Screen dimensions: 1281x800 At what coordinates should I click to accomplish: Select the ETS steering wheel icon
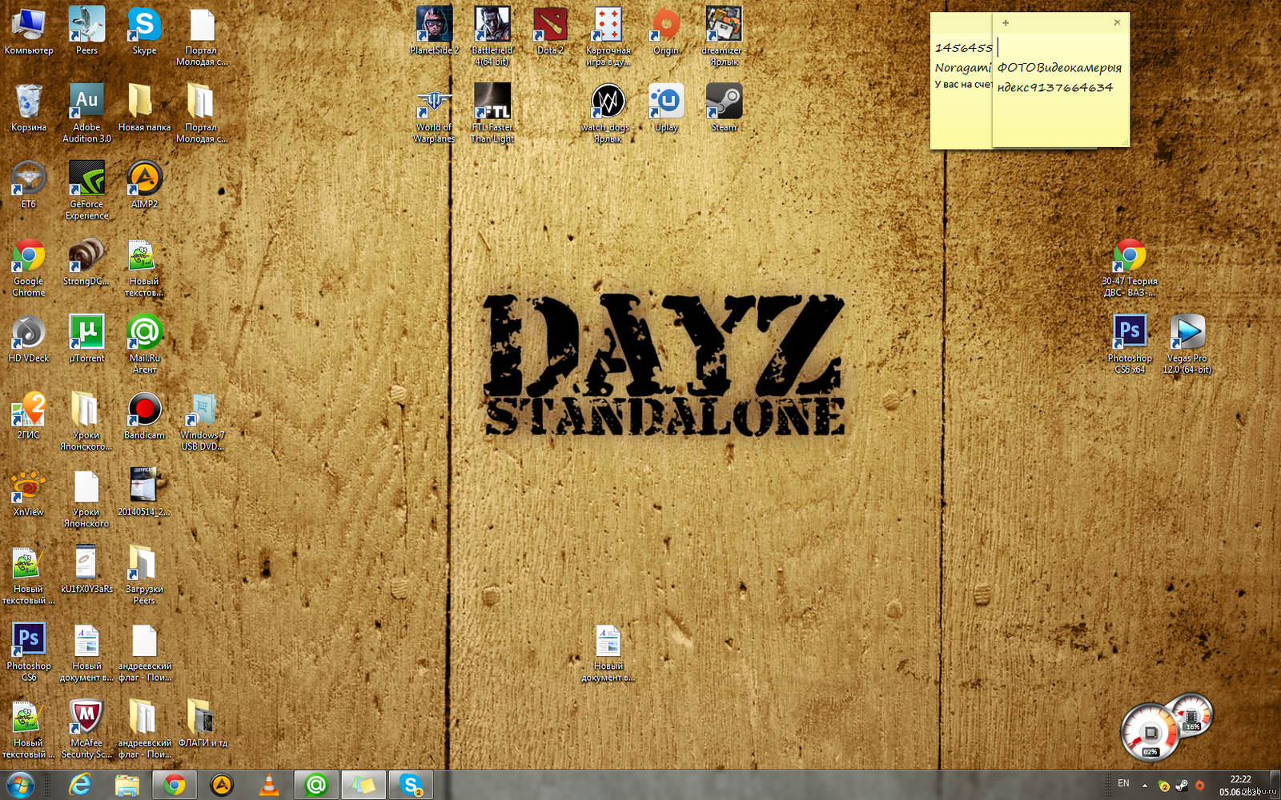[29, 186]
